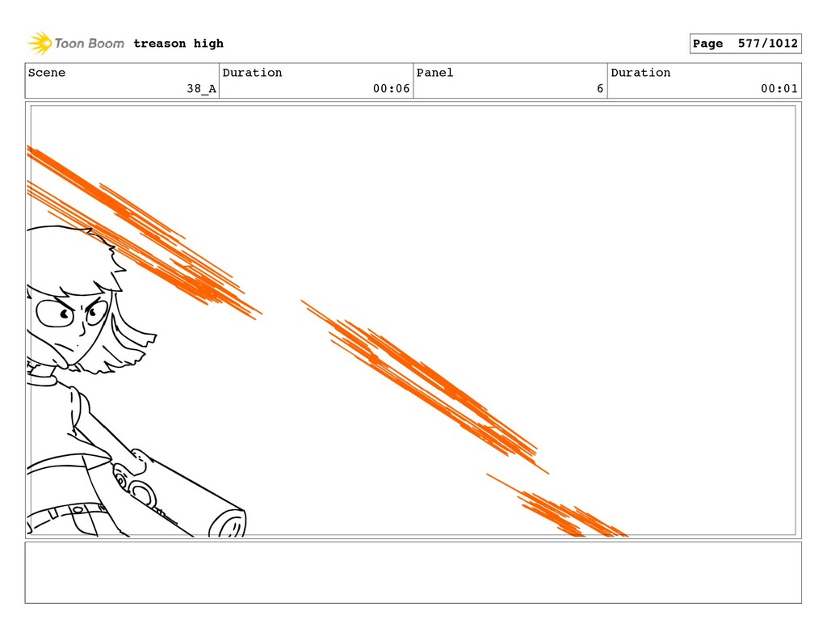827x641 pixels.
Task: Select the project title 'treason high'
Action: tap(178, 44)
